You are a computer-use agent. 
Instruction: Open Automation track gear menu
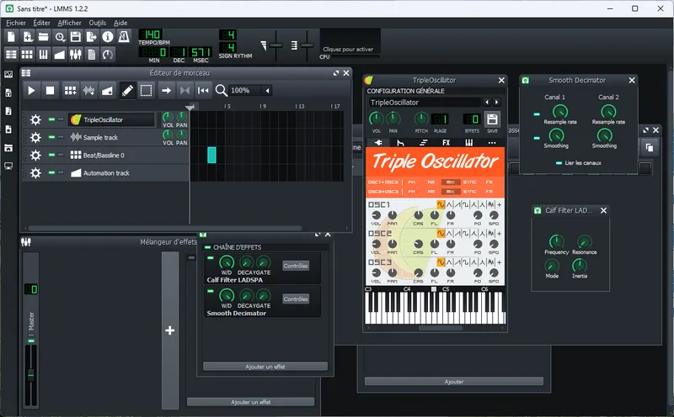click(35, 173)
